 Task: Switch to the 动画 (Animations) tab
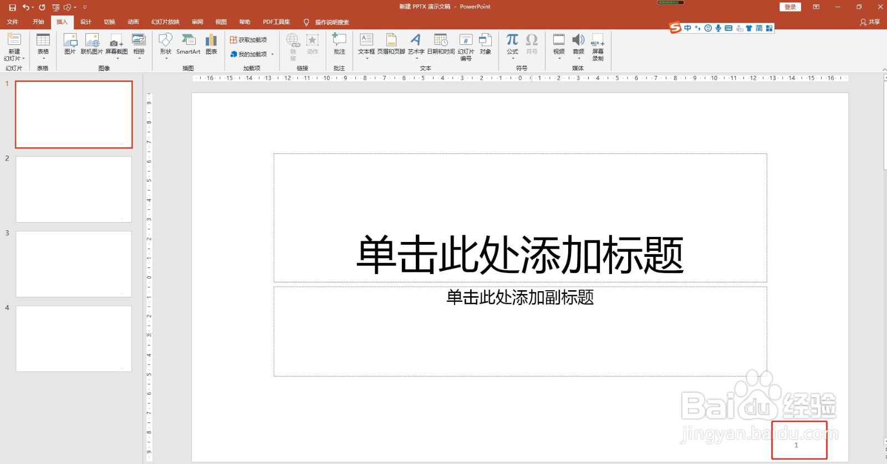tap(133, 22)
